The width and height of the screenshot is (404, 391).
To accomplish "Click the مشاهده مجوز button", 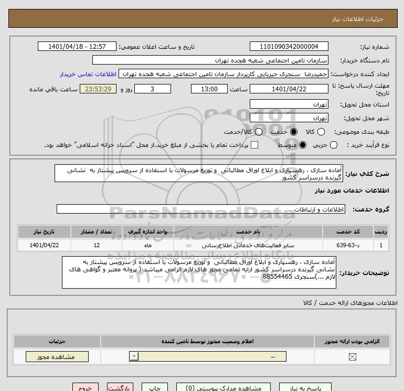I will [57, 357].
